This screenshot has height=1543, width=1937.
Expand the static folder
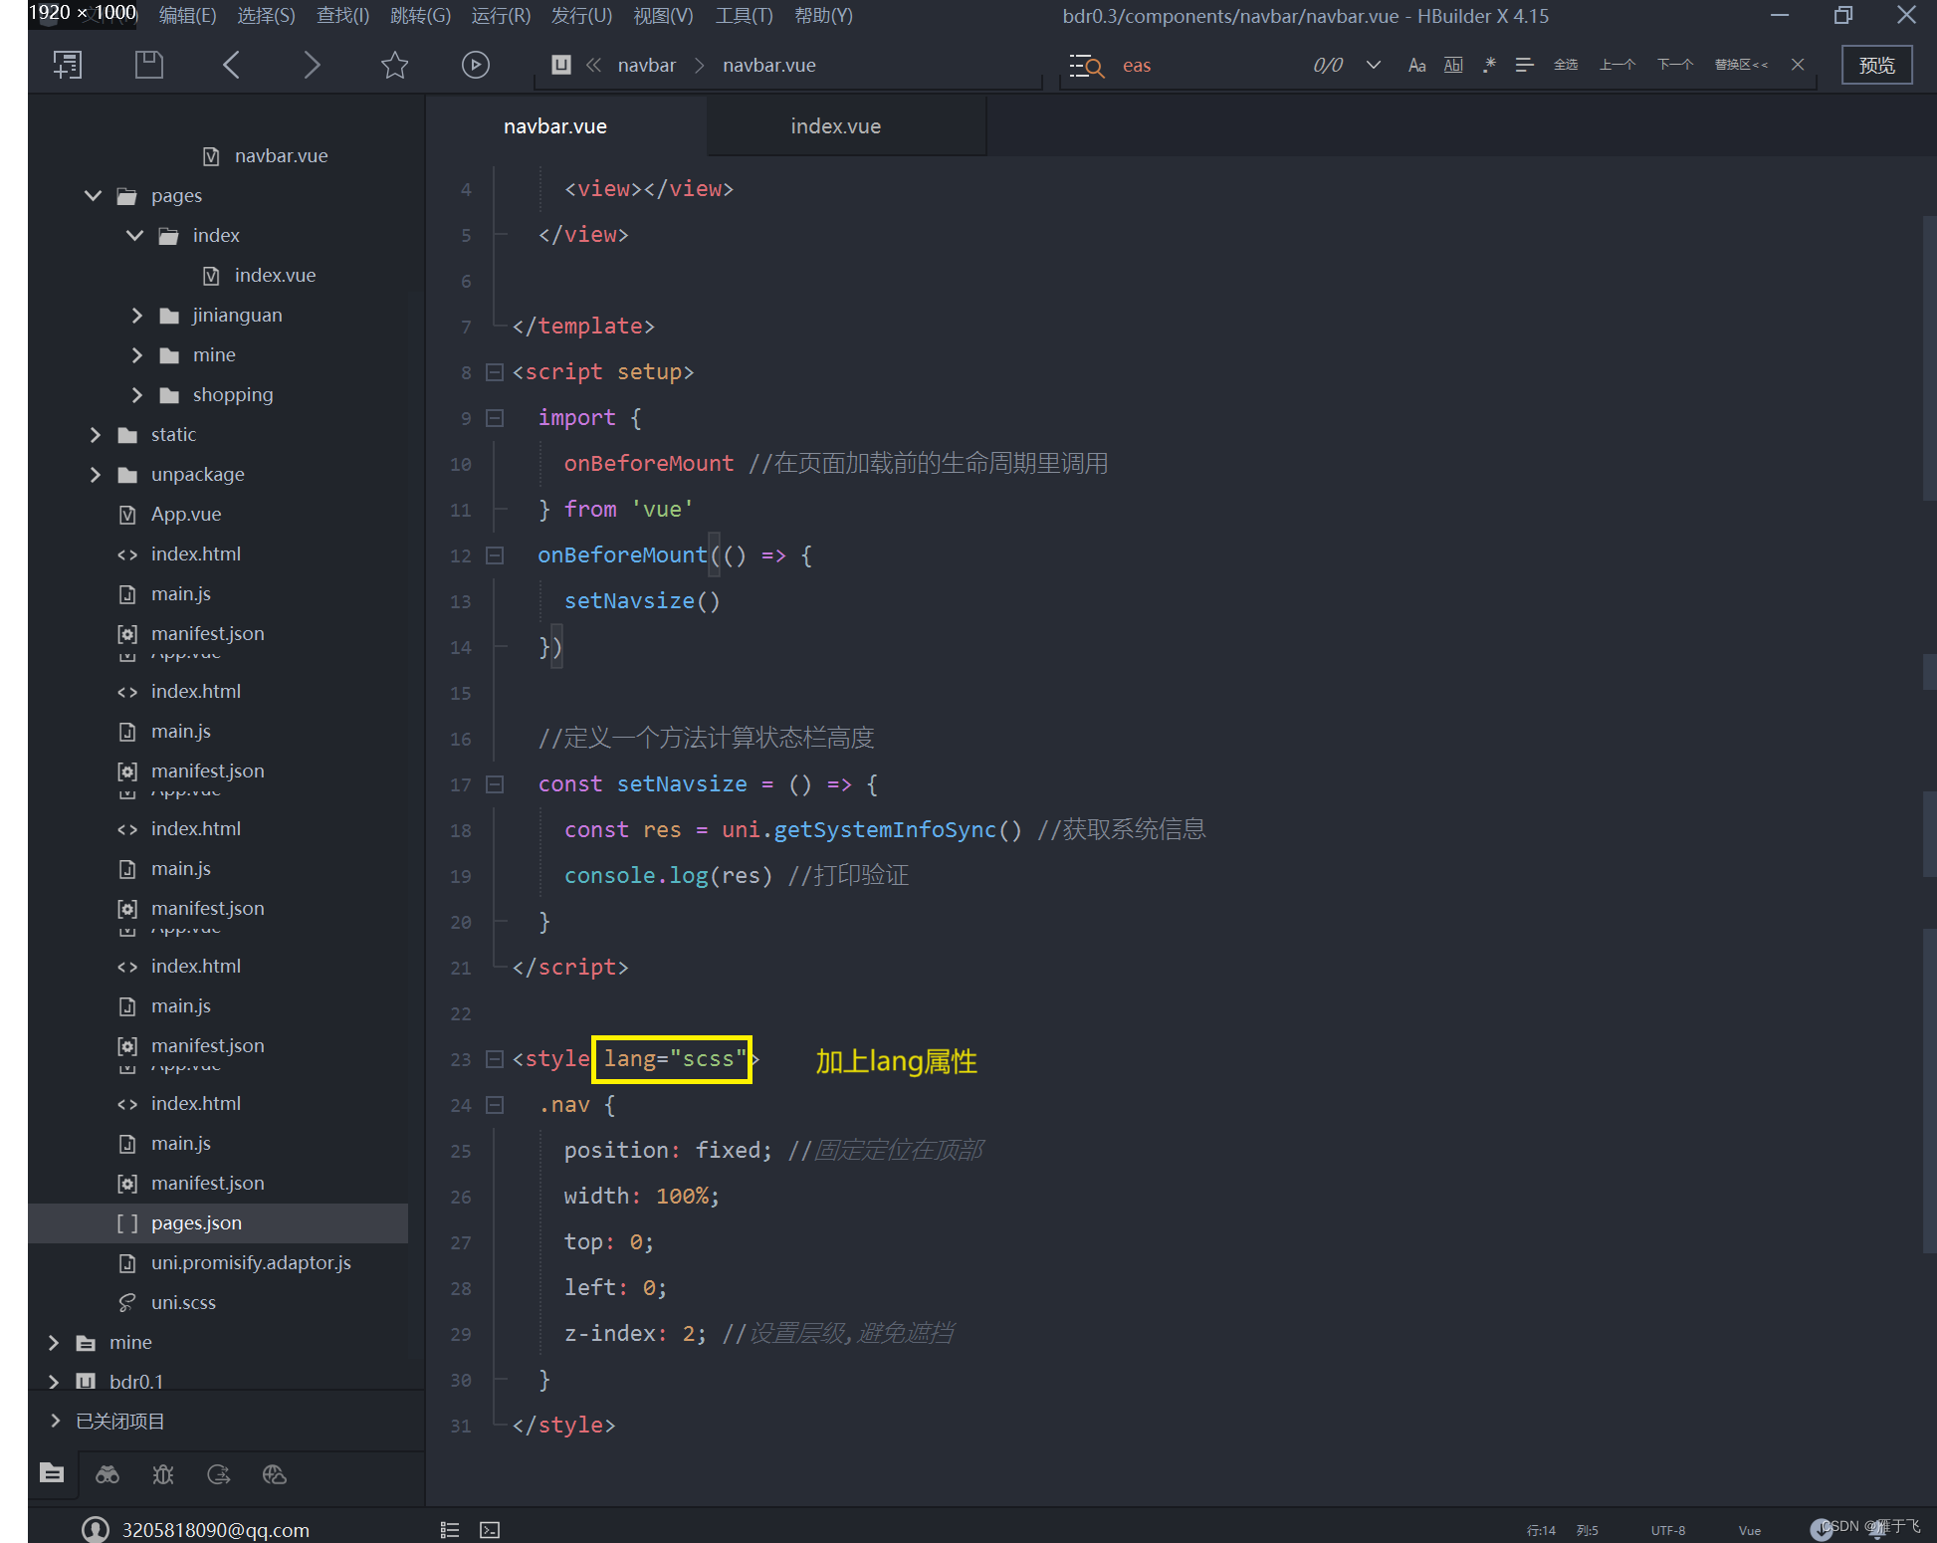click(95, 434)
